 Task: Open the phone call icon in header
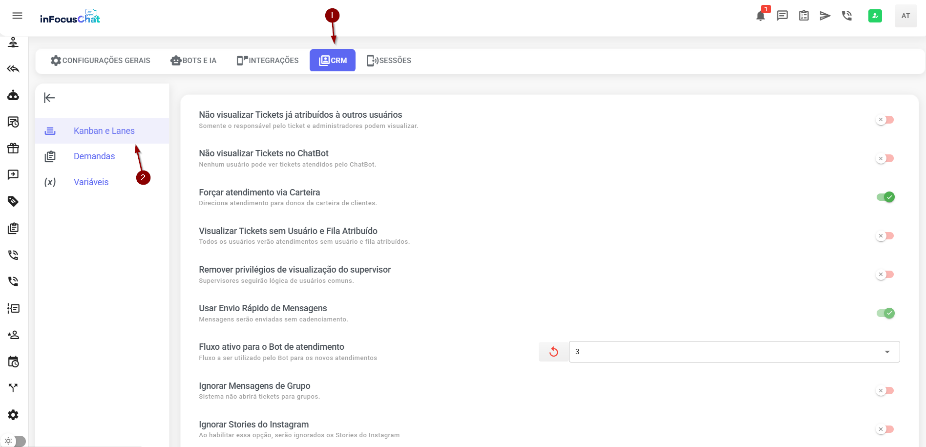coord(847,16)
